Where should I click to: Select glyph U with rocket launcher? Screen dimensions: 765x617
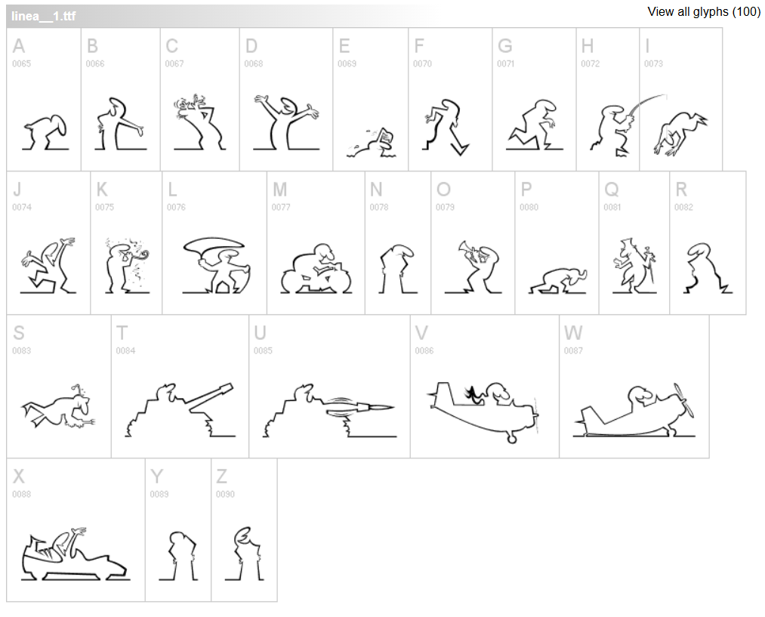329,387
